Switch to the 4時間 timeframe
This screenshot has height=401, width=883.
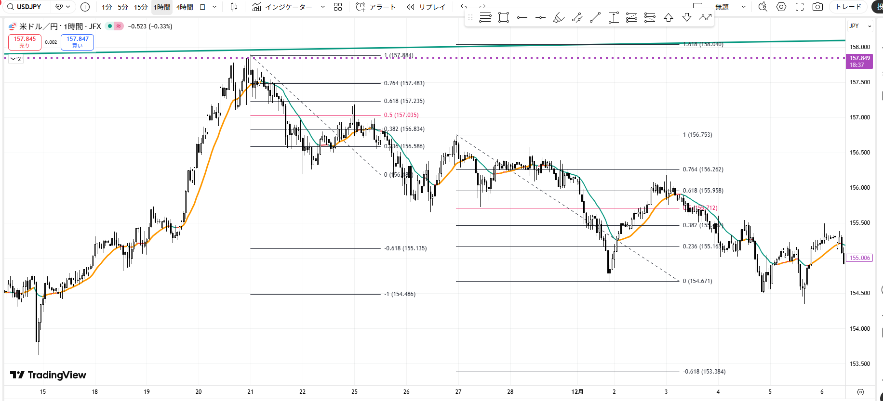click(185, 7)
